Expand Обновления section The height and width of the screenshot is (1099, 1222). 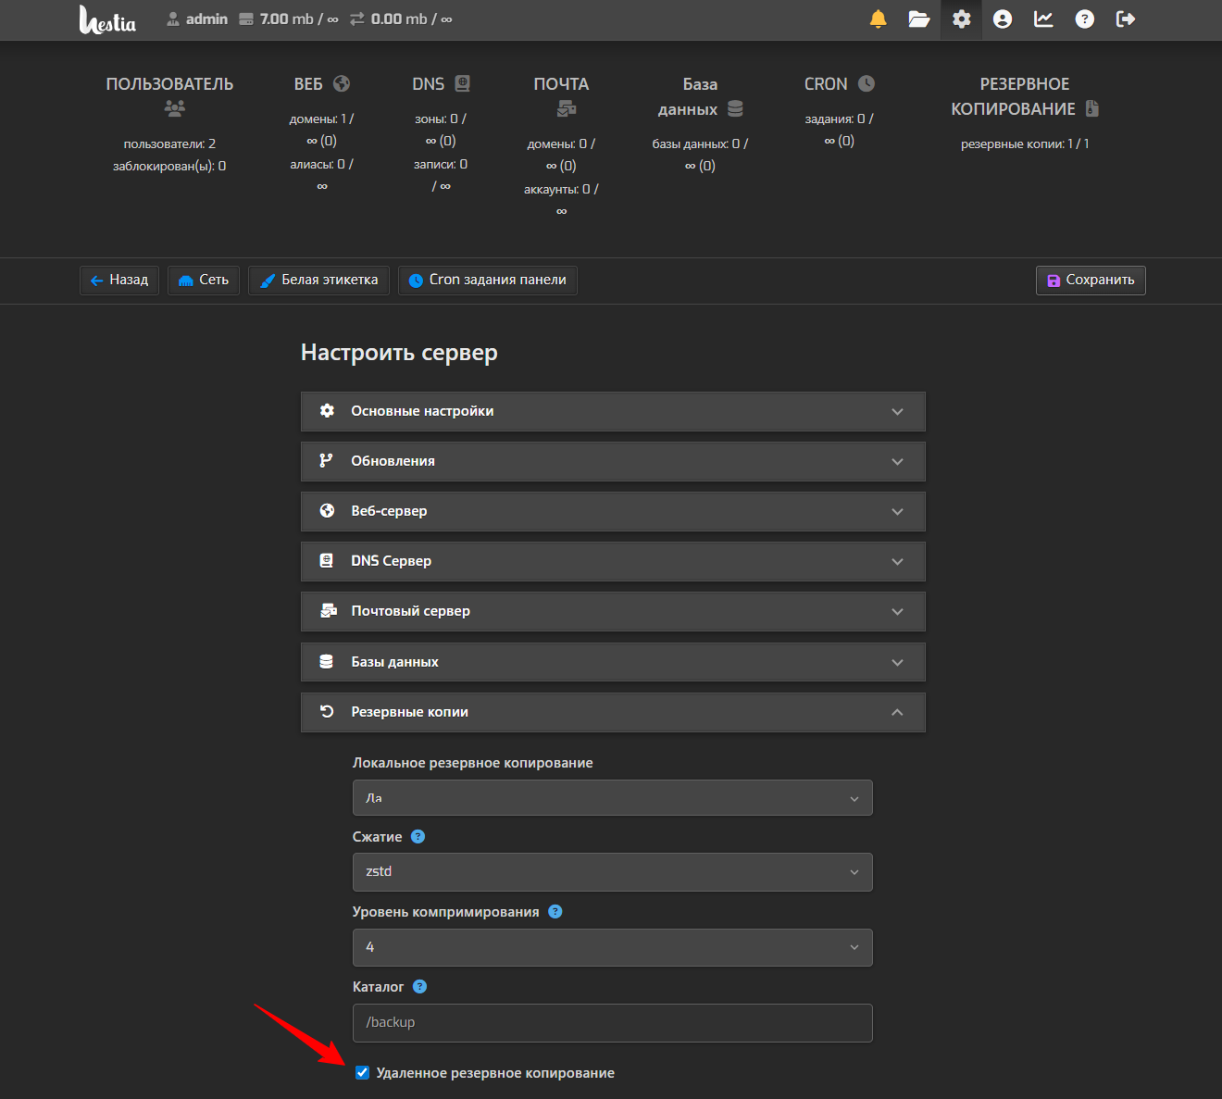click(x=613, y=461)
